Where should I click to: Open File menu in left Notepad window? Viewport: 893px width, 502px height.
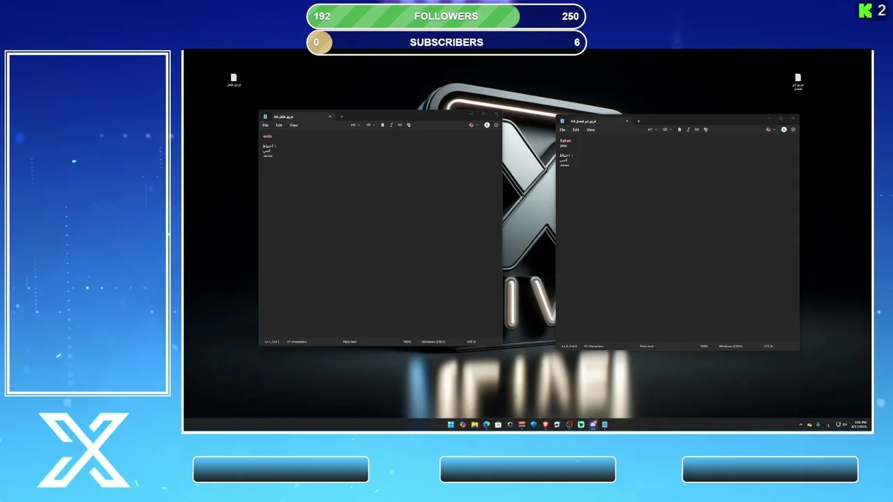pyautogui.click(x=265, y=125)
